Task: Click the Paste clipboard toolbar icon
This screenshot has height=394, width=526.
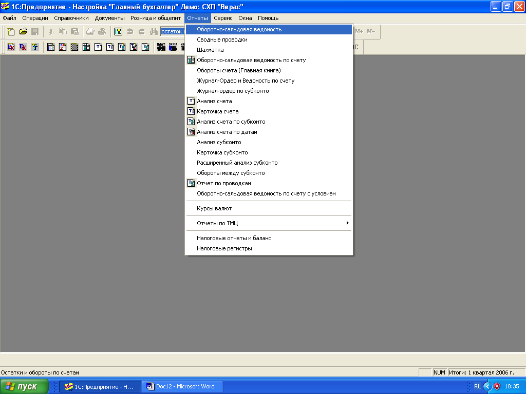Action: point(74,31)
